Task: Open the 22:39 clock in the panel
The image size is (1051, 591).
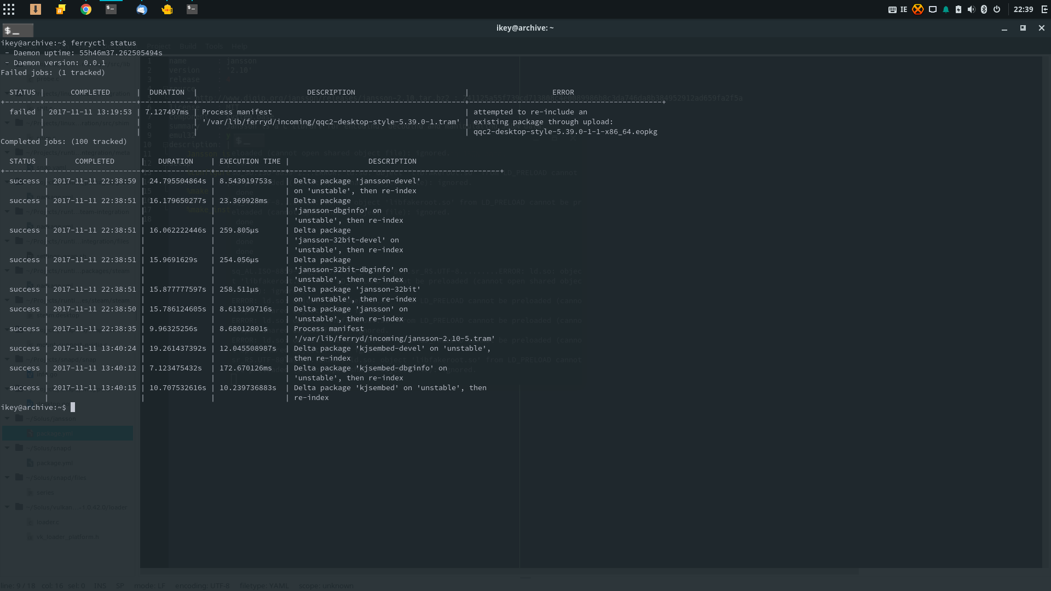Action: [1023, 9]
